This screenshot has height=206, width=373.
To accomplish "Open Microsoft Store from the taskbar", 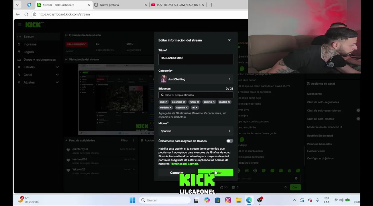I will pyautogui.click(x=217, y=200).
